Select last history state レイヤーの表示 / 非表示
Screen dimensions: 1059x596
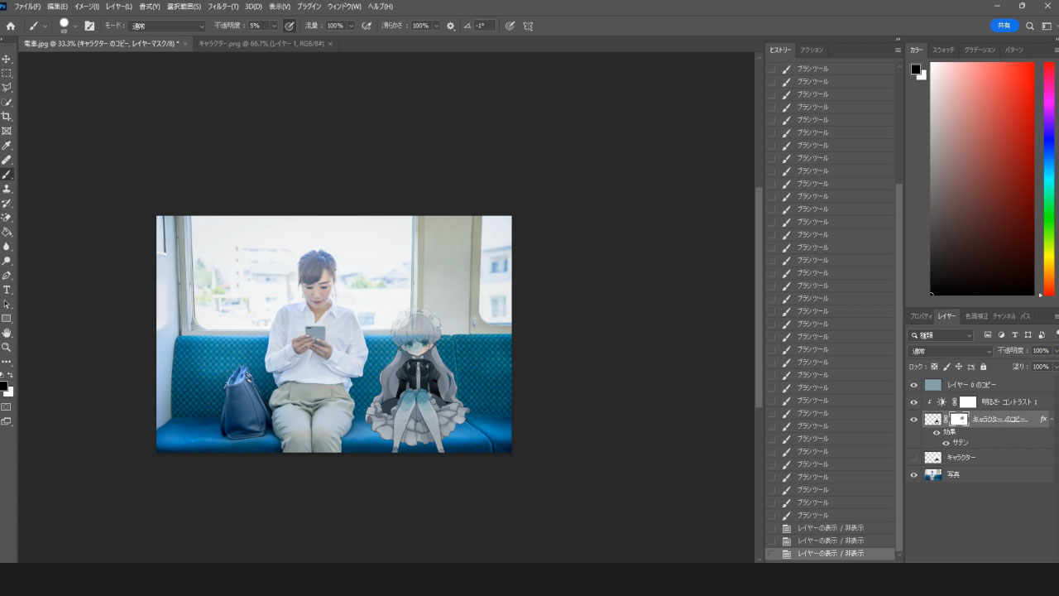pyautogui.click(x=831, y=553)
